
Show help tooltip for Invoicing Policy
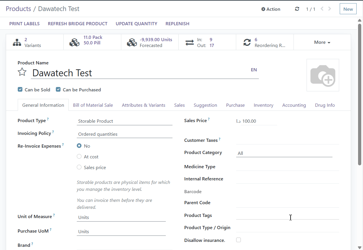point(53,132)
